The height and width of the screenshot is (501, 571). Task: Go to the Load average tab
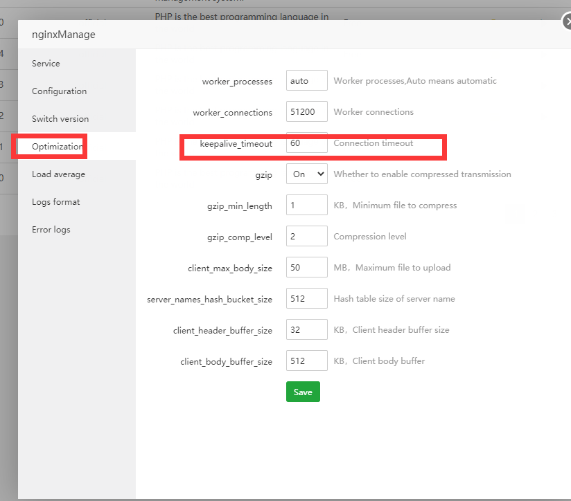tap(58, 174)
